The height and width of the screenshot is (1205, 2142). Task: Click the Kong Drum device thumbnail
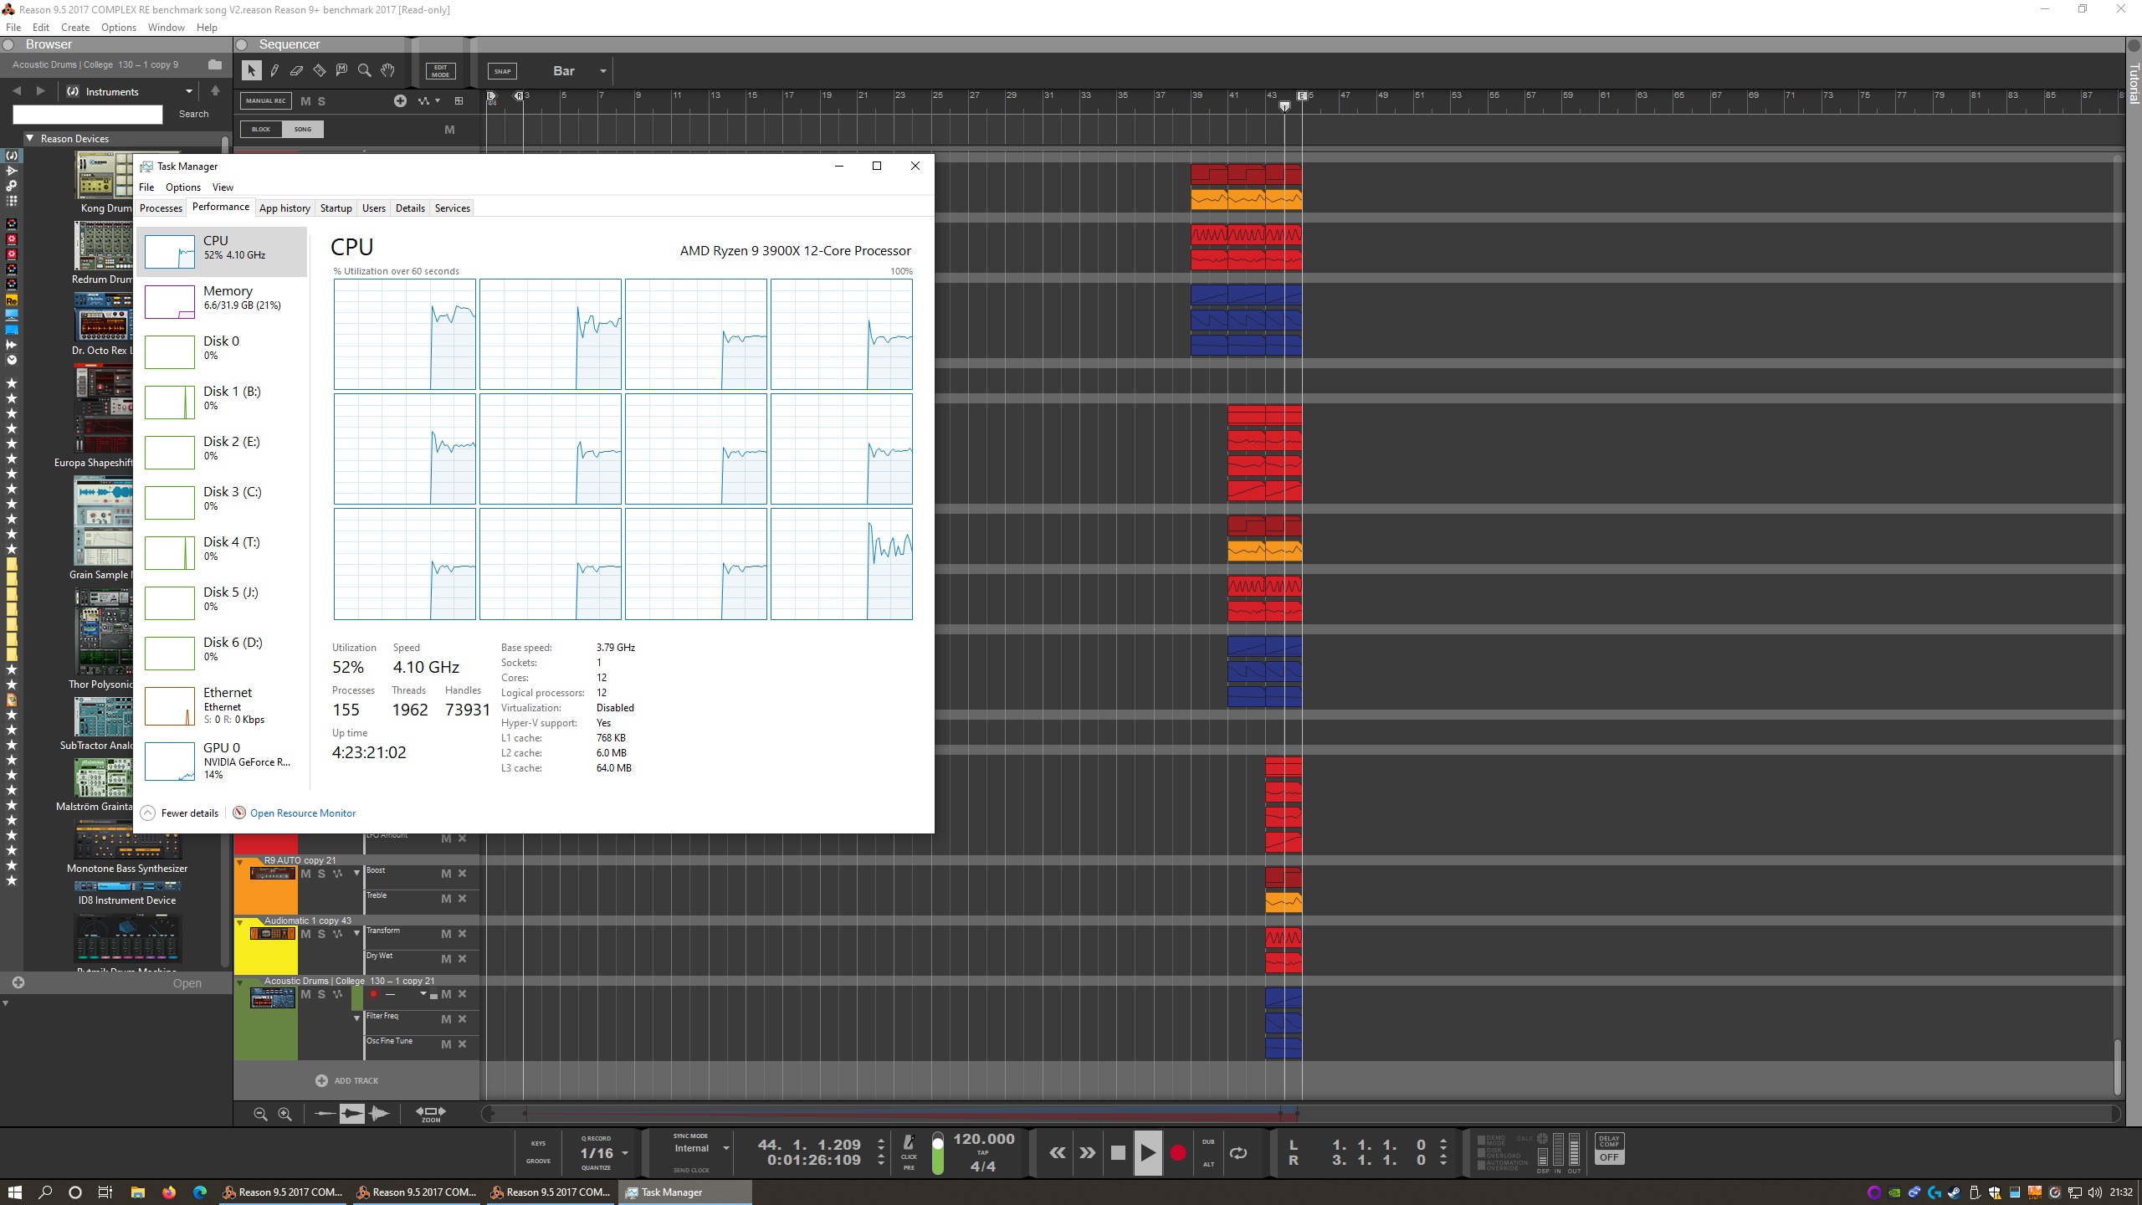(x=104, y=176)
